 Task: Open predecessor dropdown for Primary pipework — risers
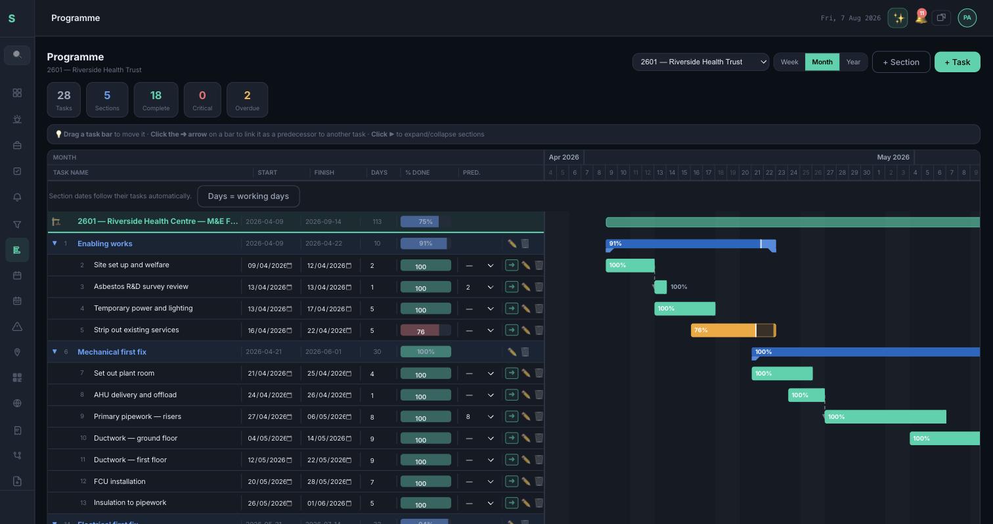click(x=479, y=416)
